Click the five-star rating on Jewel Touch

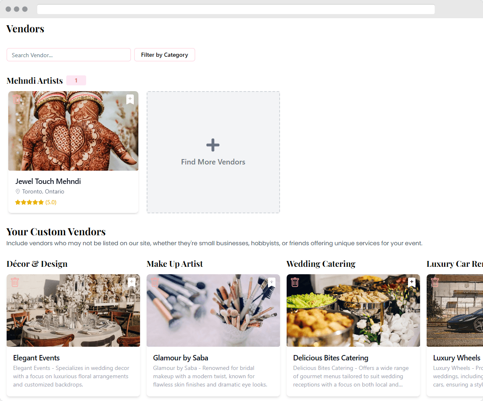(x=29, y=202)
